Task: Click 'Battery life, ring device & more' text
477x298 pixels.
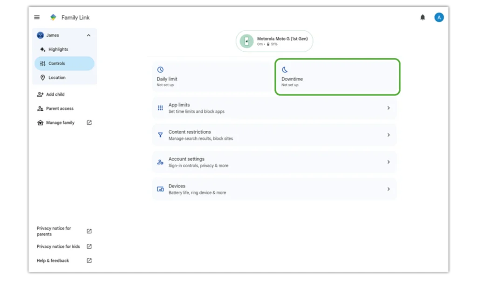Action: [197, 193]
